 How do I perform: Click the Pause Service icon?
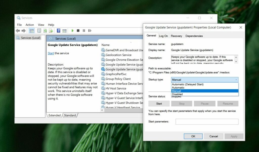tap(84, 31)
